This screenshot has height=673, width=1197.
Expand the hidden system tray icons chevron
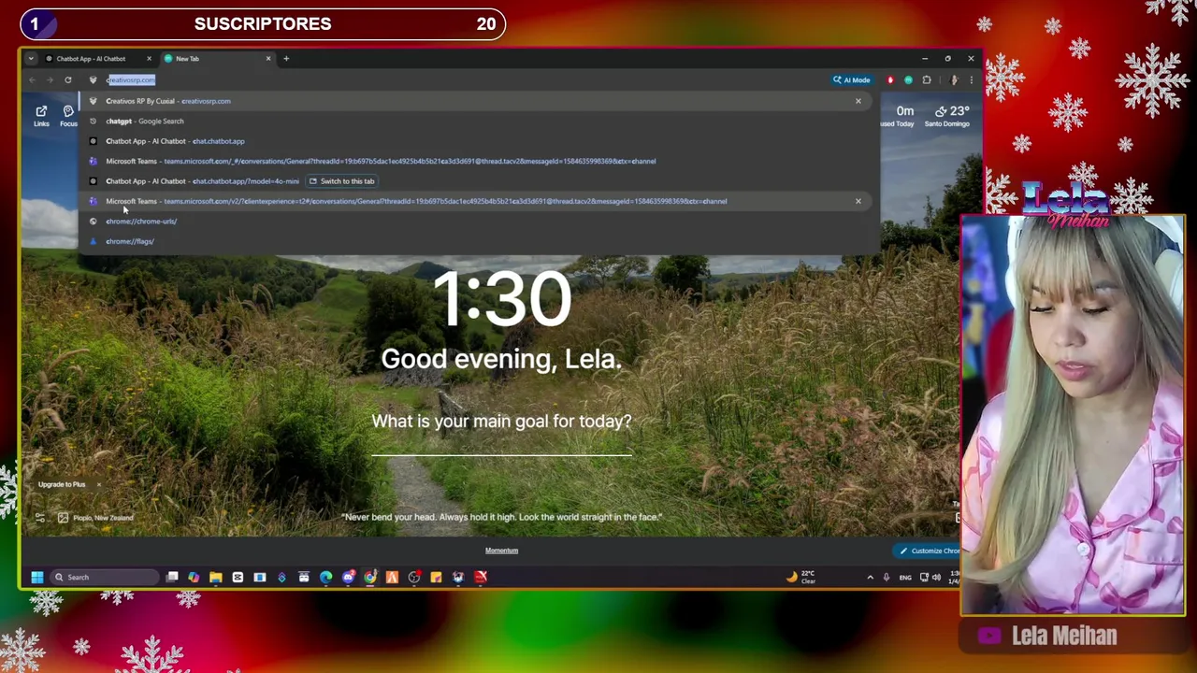(x=870, y=578)
